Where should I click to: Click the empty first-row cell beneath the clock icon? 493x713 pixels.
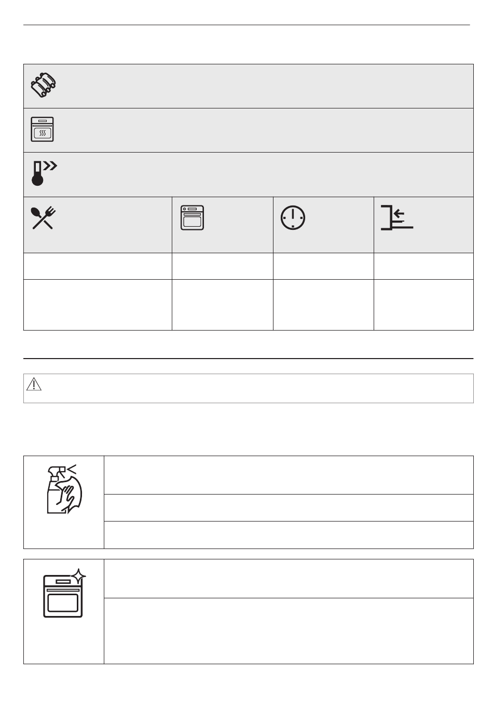click(x=323, y=266)
